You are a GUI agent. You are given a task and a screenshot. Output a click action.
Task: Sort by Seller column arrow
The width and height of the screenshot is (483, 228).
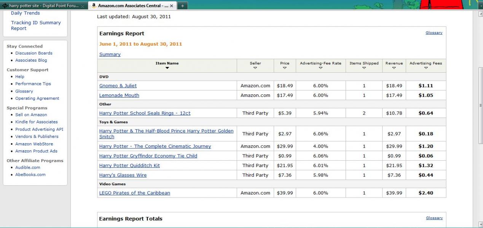click(255, 68)
